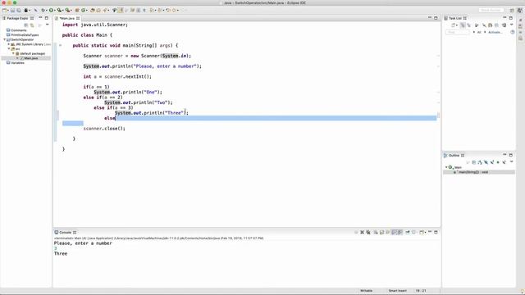
Task: Click the System.out.println("Two"); line
Action: 139,102
